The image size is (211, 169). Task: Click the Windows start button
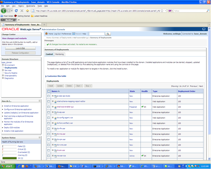pyautogui.click(x=8, y=166)
